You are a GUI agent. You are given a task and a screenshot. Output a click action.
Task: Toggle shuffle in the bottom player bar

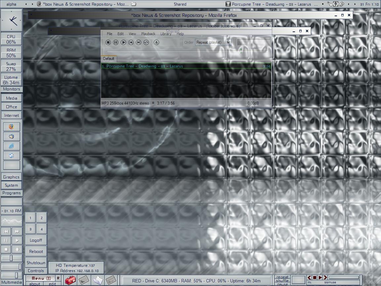pos(282,281)
